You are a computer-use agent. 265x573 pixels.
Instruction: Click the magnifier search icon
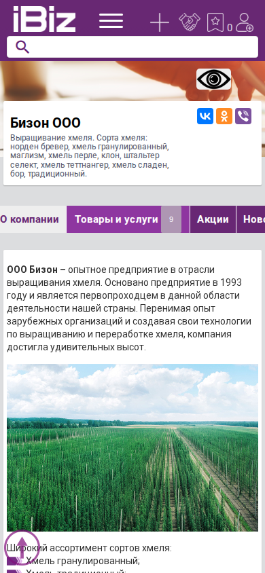pos(22,47)
